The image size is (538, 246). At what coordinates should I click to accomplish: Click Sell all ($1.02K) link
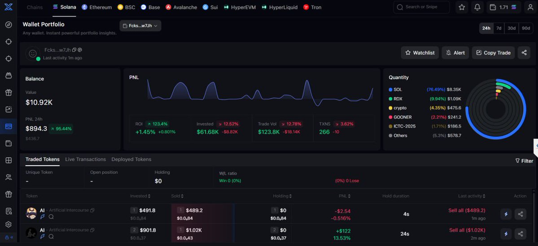click(x=467, y=230)
